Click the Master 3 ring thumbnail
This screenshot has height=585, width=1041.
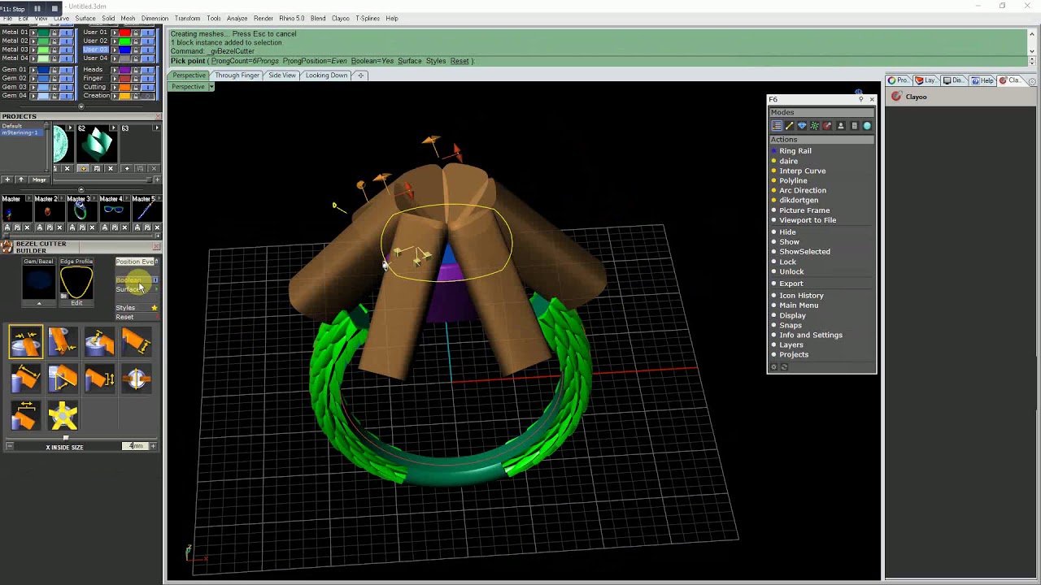81,210
